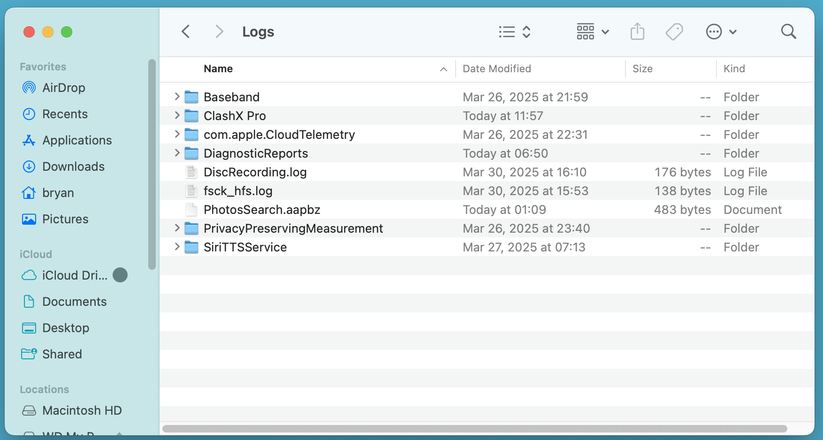
Task: Select Recents in the sidebar
Action: [65, 114]
